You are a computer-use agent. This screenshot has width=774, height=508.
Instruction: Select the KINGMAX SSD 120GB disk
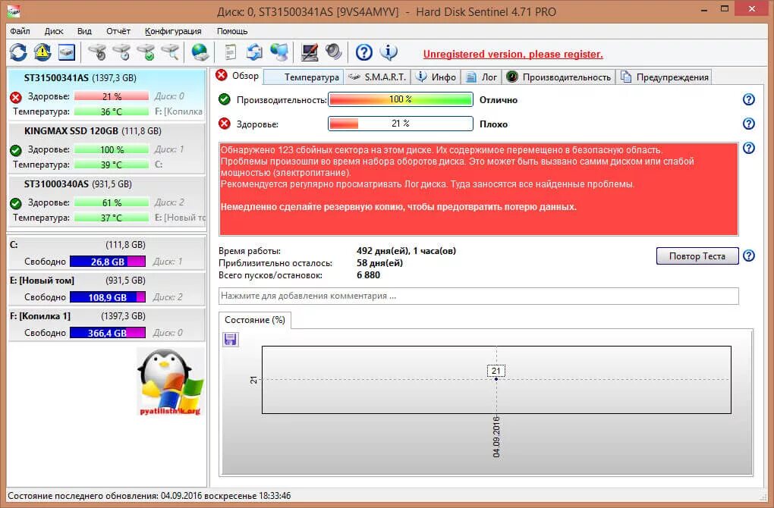pos(107,147)
